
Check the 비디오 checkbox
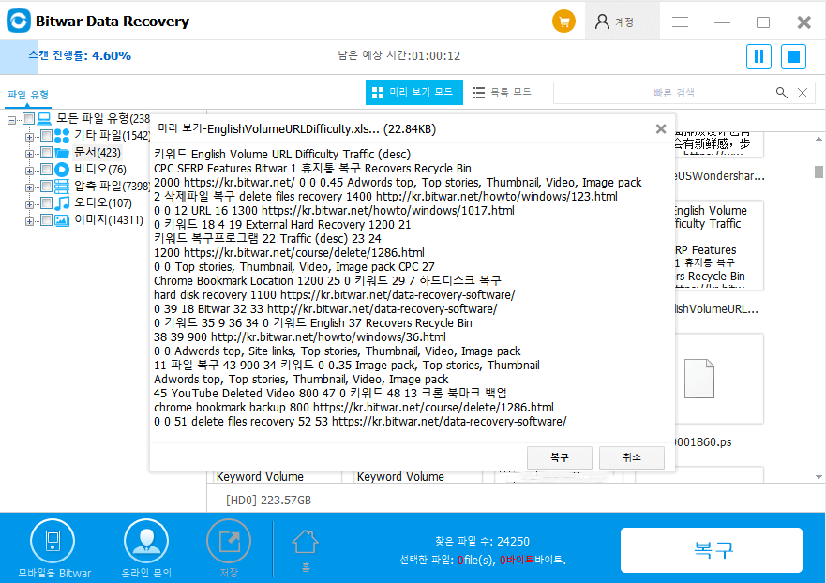pyautogui.click(x=46, y=170)
